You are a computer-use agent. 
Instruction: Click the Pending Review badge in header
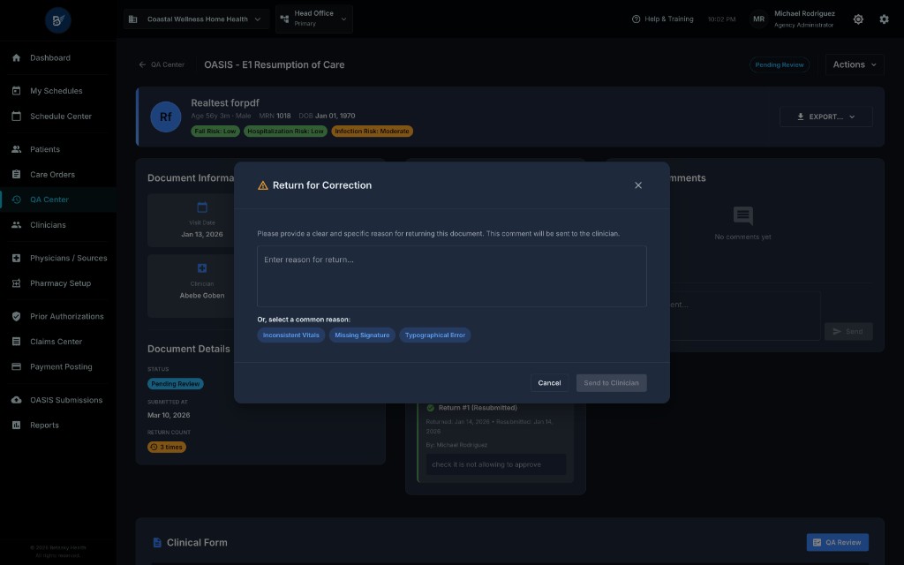tap(779, 64)
